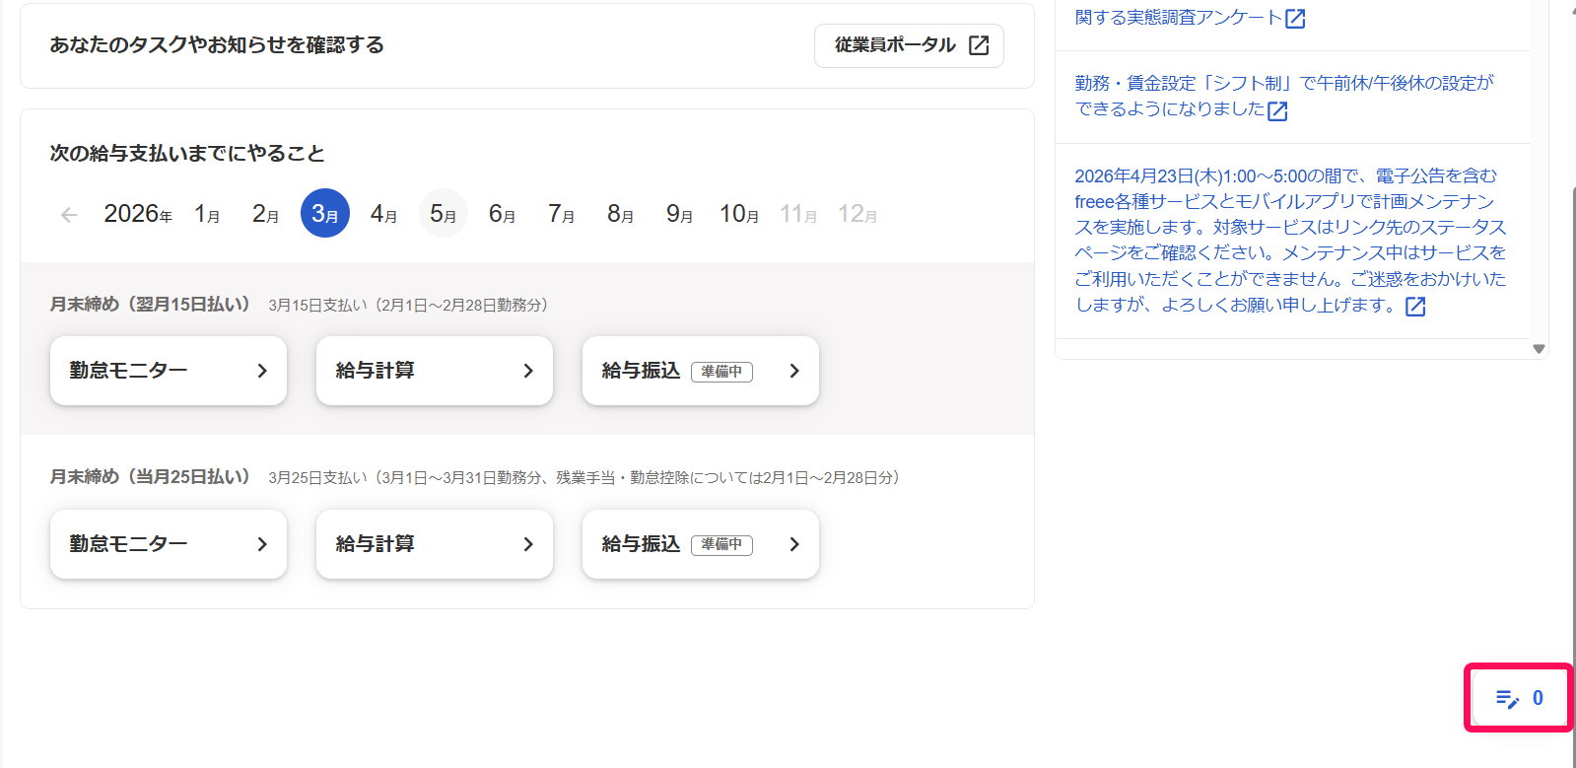Select the 7月 month tab
This screenshot has width=1576, height=768.
(562, 214)
